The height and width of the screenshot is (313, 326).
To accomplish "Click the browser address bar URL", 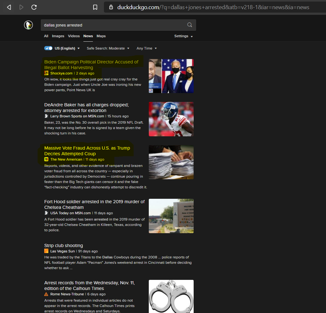I will click(213, 7).
